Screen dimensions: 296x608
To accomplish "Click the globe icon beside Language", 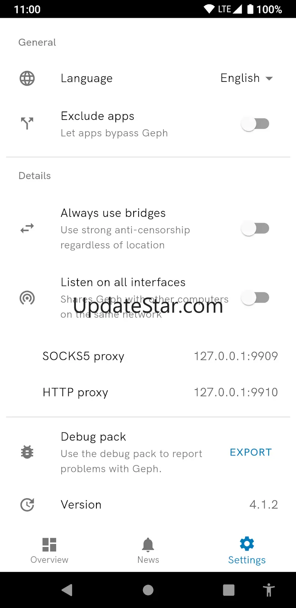I will click(x=27, y=79).
